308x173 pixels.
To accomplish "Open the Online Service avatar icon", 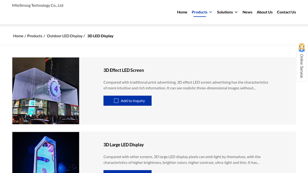I will pyautogui.click(x=301, y=47).
